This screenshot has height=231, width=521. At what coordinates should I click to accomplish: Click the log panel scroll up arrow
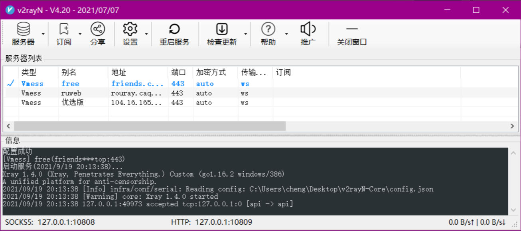(x=513, y=153)
